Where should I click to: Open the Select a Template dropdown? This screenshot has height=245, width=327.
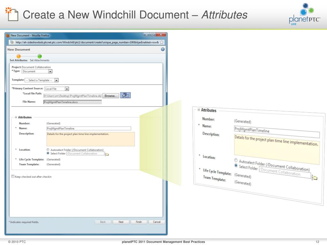pyautogui.click(x=42, y=80)
